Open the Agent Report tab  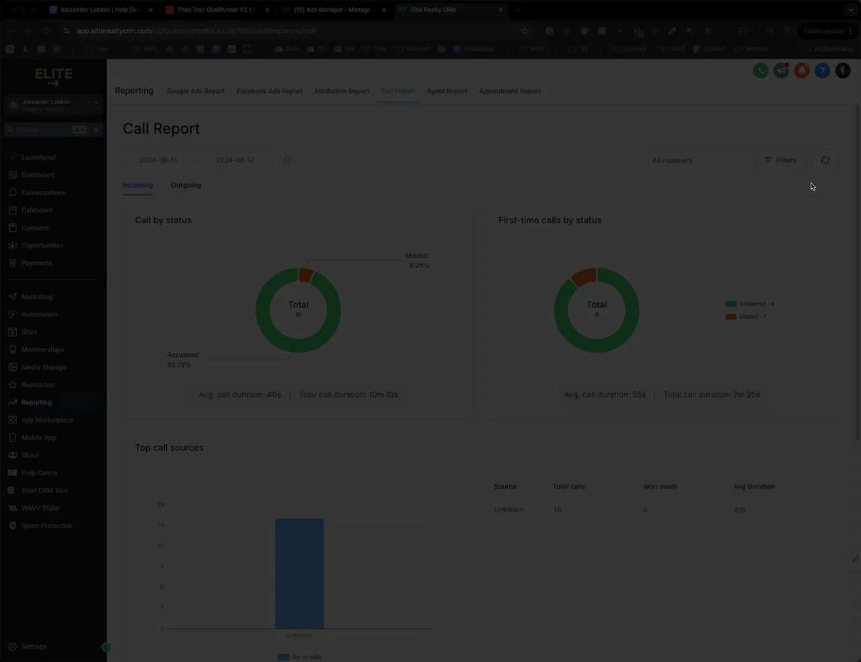447,91
